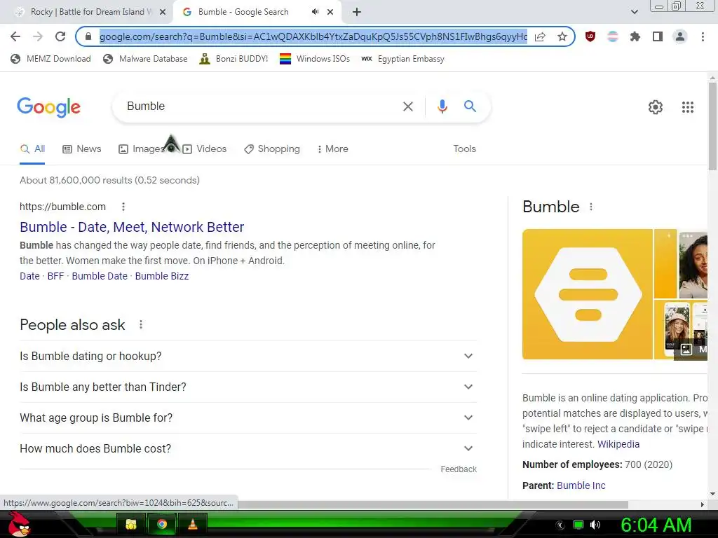
Task: Open Egyptian Embassy bookmark
Action: click(402, 59)
